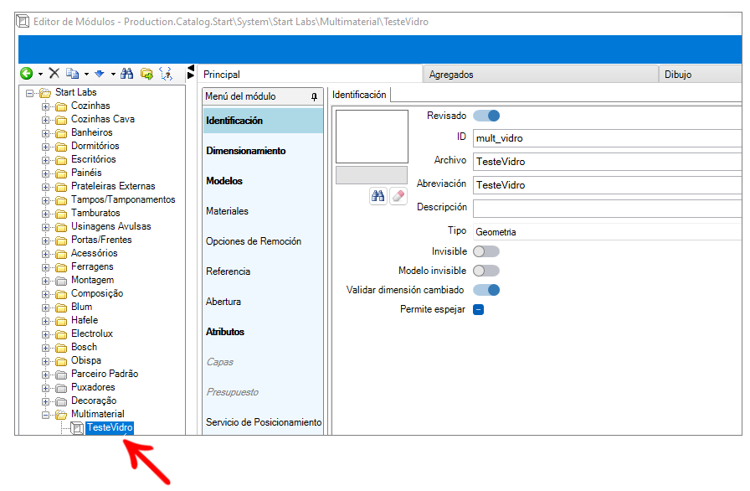Select the Tamburatos folder label

pos(95,213)
